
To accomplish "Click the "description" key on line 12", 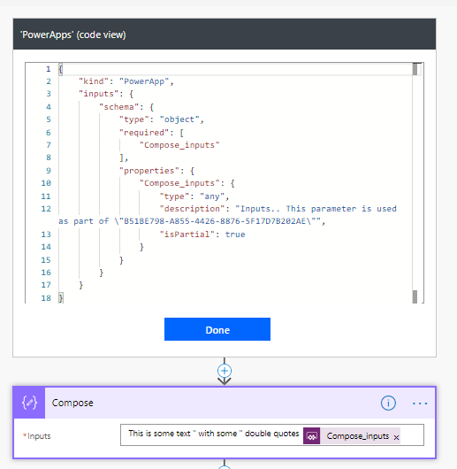I will click(x=192, y=209).
